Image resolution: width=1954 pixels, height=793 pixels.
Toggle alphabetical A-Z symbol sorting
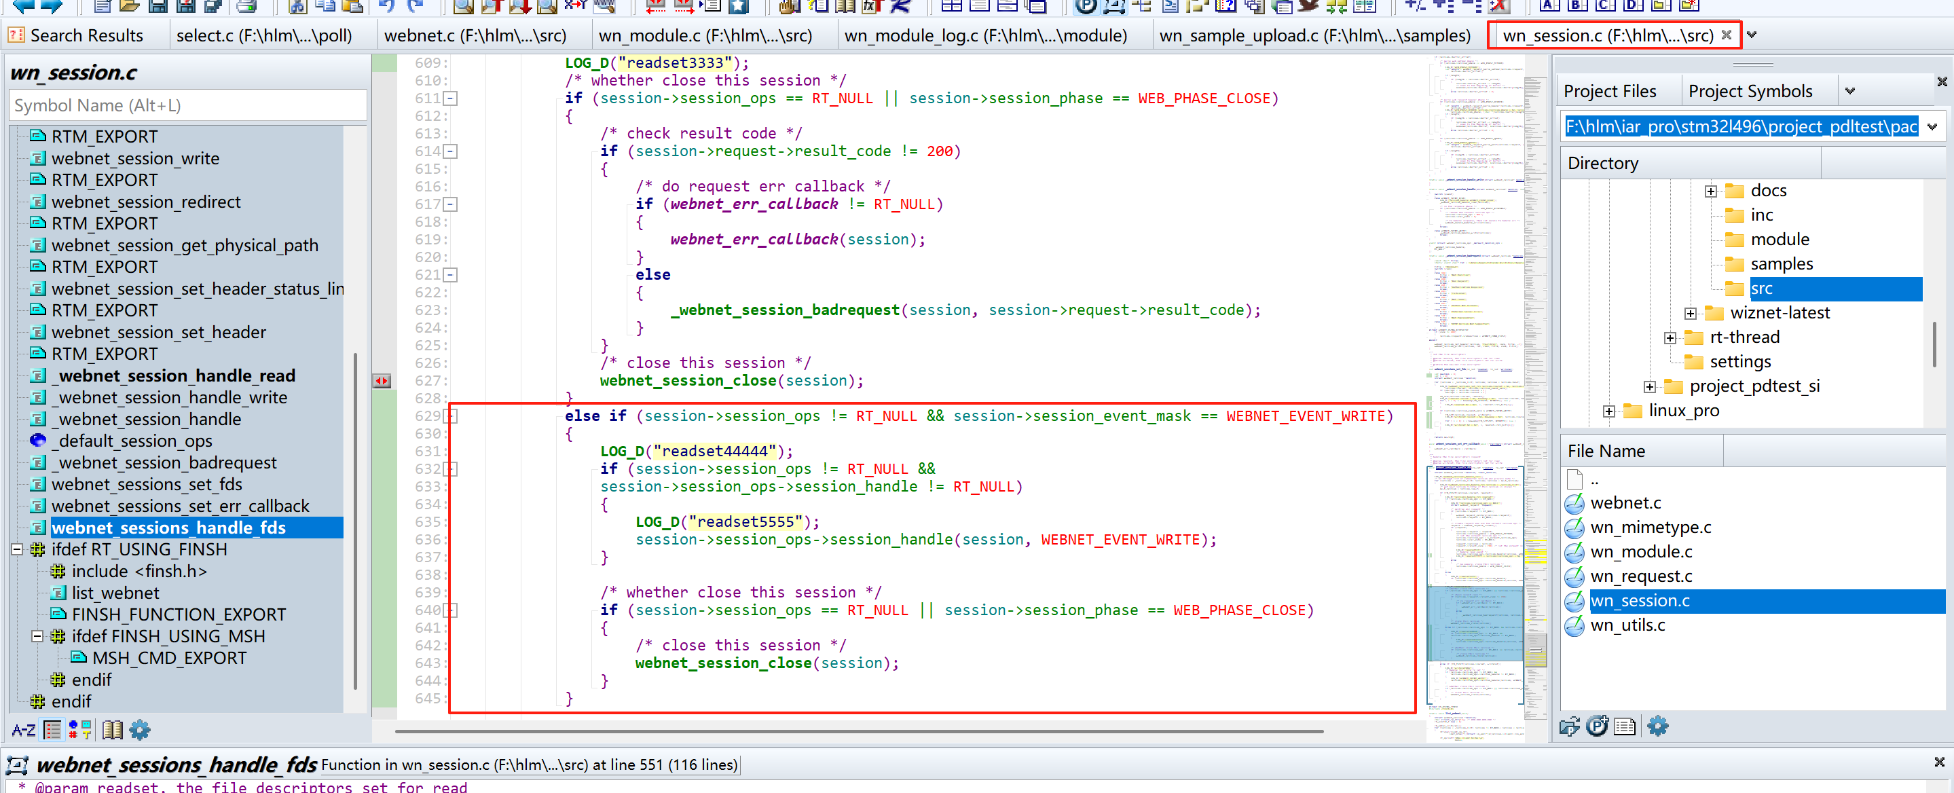click(24, 730)
